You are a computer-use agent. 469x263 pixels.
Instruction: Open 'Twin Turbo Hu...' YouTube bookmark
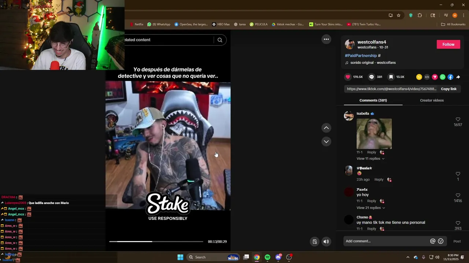[x=363, y=24]
